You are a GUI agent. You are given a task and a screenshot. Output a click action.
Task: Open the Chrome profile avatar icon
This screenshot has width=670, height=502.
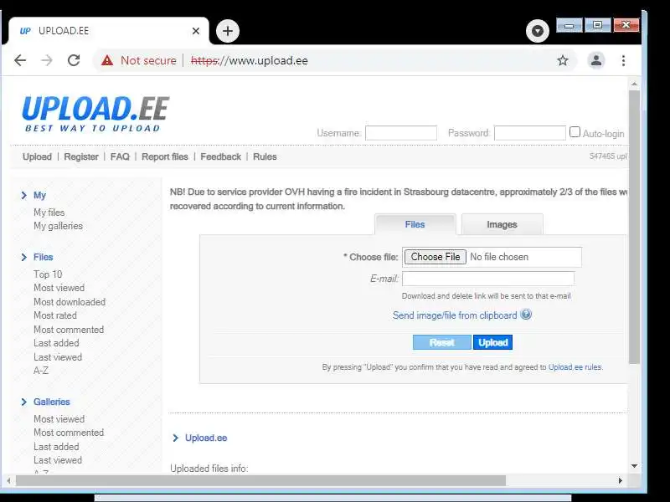pos(596,60)
